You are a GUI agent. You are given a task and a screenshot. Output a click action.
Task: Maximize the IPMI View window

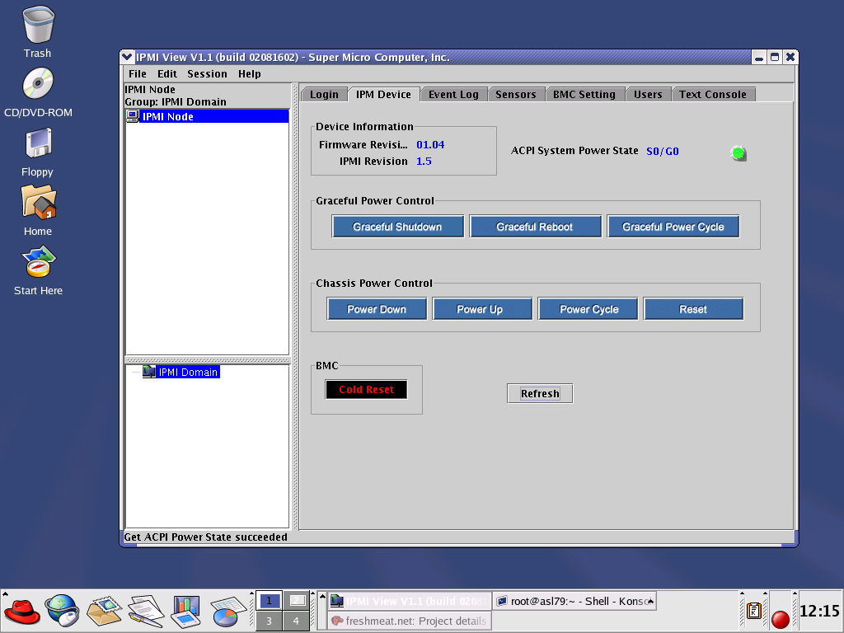pyautogui.click(x=775, y=57)
